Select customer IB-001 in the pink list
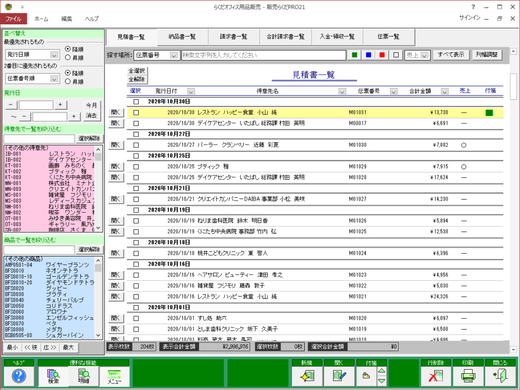520x390 pixels. pos(49,154)
